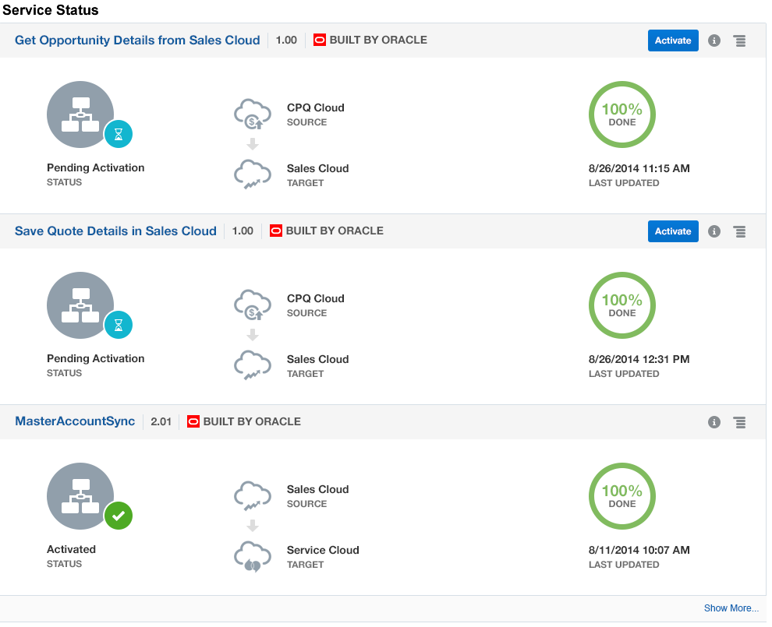772x627 pixels.
Task: Open Get Opportunity Details from Sales Cloud link
Action: (137, 40)
